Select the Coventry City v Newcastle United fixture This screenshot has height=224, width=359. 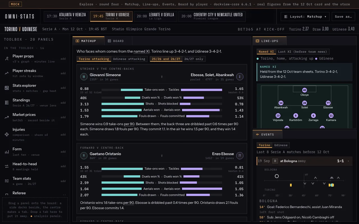212,16
